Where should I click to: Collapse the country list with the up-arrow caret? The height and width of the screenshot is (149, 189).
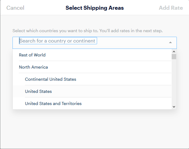tap(170, 42)
